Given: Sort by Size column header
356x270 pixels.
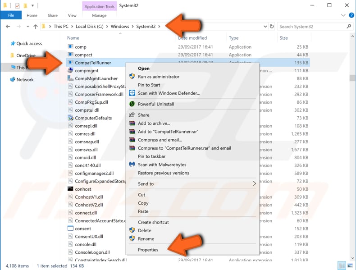Looking at the screenshot, I should tap(283, 38).
